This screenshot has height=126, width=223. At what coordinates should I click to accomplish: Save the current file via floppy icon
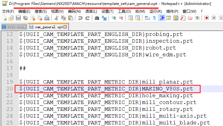(18, 18)
